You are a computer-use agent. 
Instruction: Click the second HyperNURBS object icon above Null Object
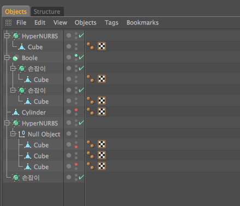tap(16, 123)
